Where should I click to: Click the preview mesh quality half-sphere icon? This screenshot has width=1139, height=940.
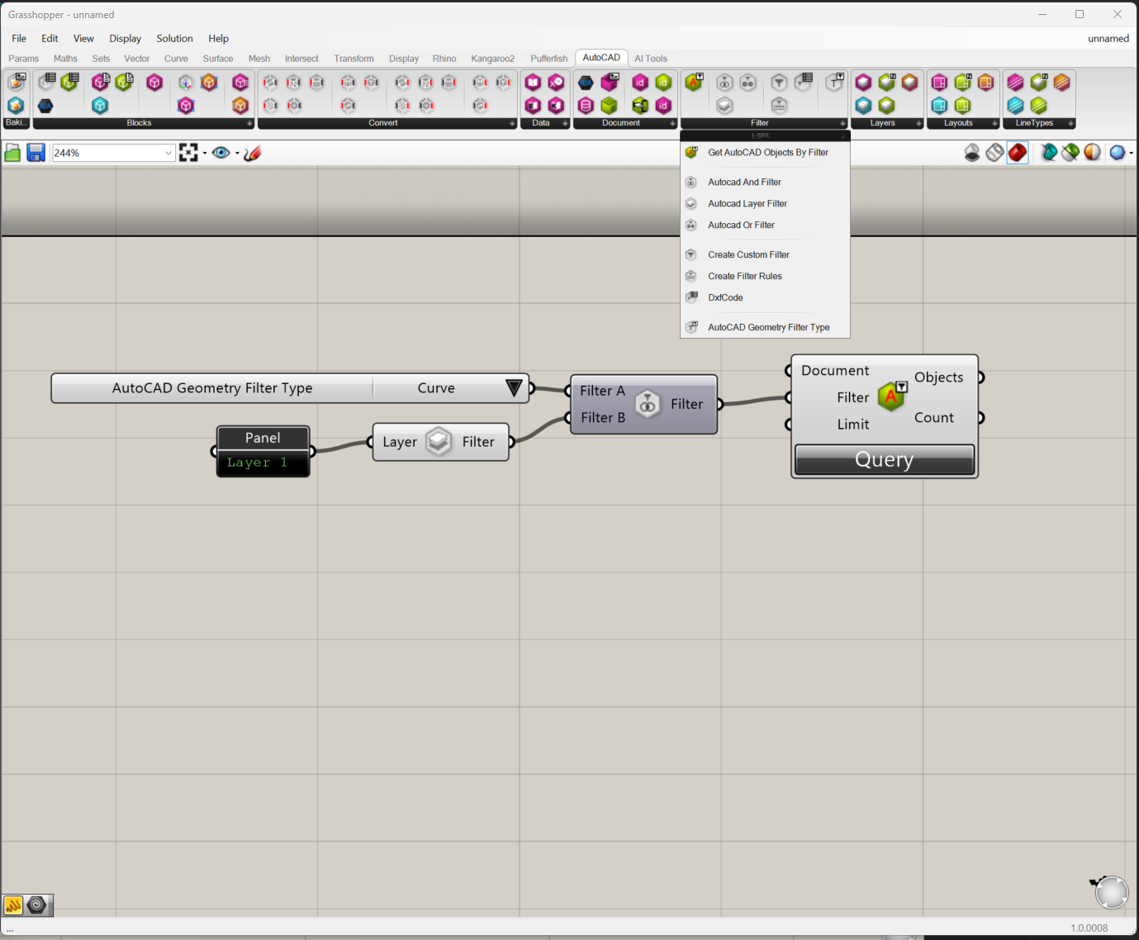[x=1092, y=153]
